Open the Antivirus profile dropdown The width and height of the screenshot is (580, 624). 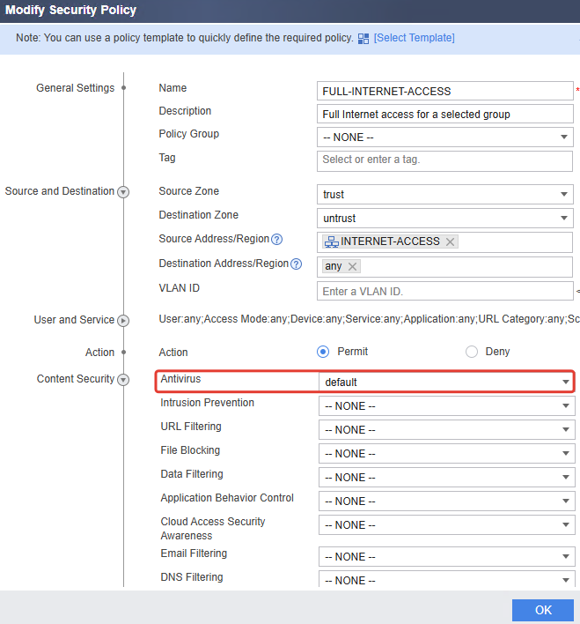click(446, 382)
